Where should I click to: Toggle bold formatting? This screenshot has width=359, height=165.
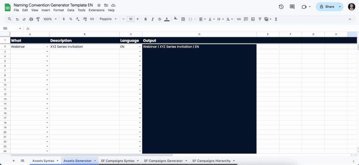[145, 19]
